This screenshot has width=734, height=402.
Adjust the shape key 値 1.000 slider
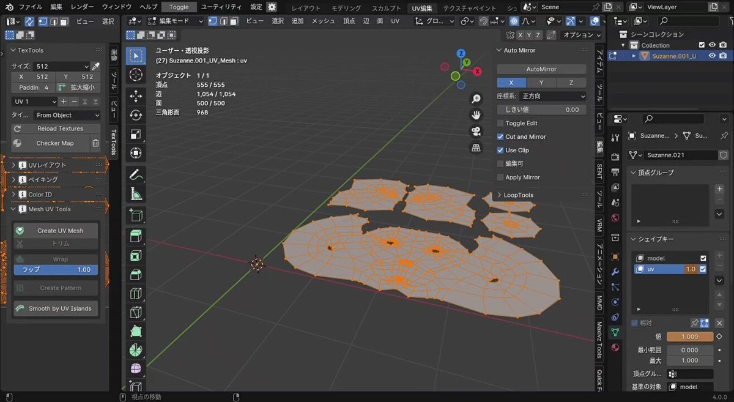coord(690,337)
